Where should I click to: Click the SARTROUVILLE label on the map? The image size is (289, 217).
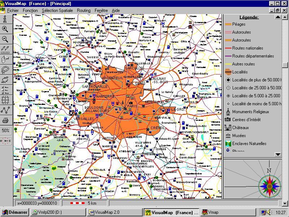pyautogui.click(x=95, y=86)
